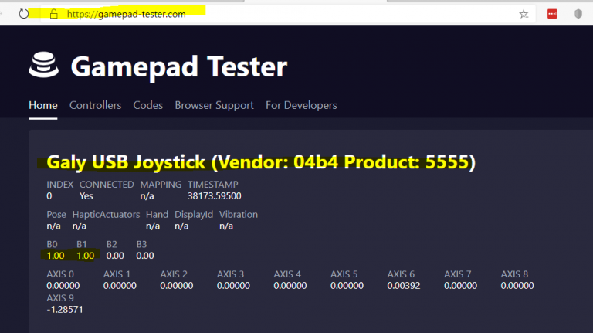Click the padlock site security icon
The height and width of the screenshot is (333, 593).
pos(54,14)
